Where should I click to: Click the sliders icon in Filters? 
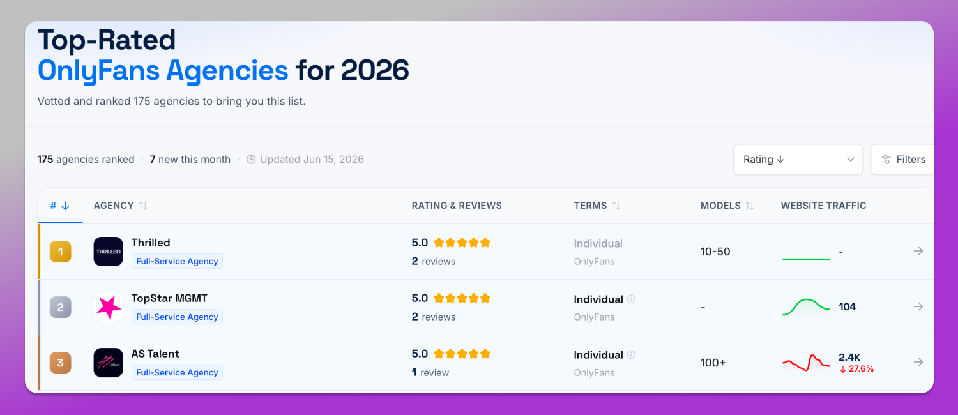click(886, 160)
